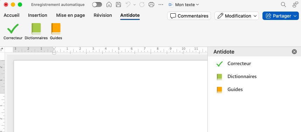Open Dictionnaires in the Antidote ribbon
Image resolution: width=301 pixels, height=132 pixels.
(36, 32)
